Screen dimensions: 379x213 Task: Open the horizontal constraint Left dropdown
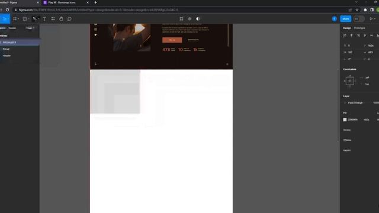point(367,78)
